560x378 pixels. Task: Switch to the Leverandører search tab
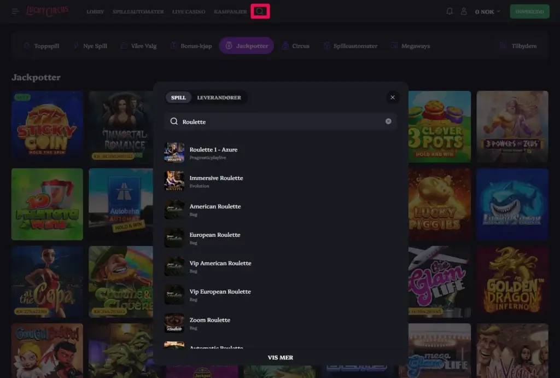(x=219, y=97)
